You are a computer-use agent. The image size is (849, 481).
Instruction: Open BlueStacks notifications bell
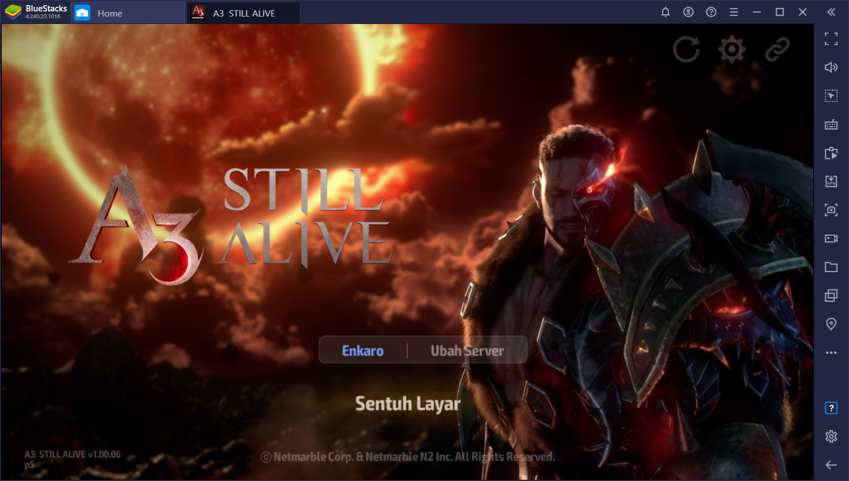[x=666, y=12]
